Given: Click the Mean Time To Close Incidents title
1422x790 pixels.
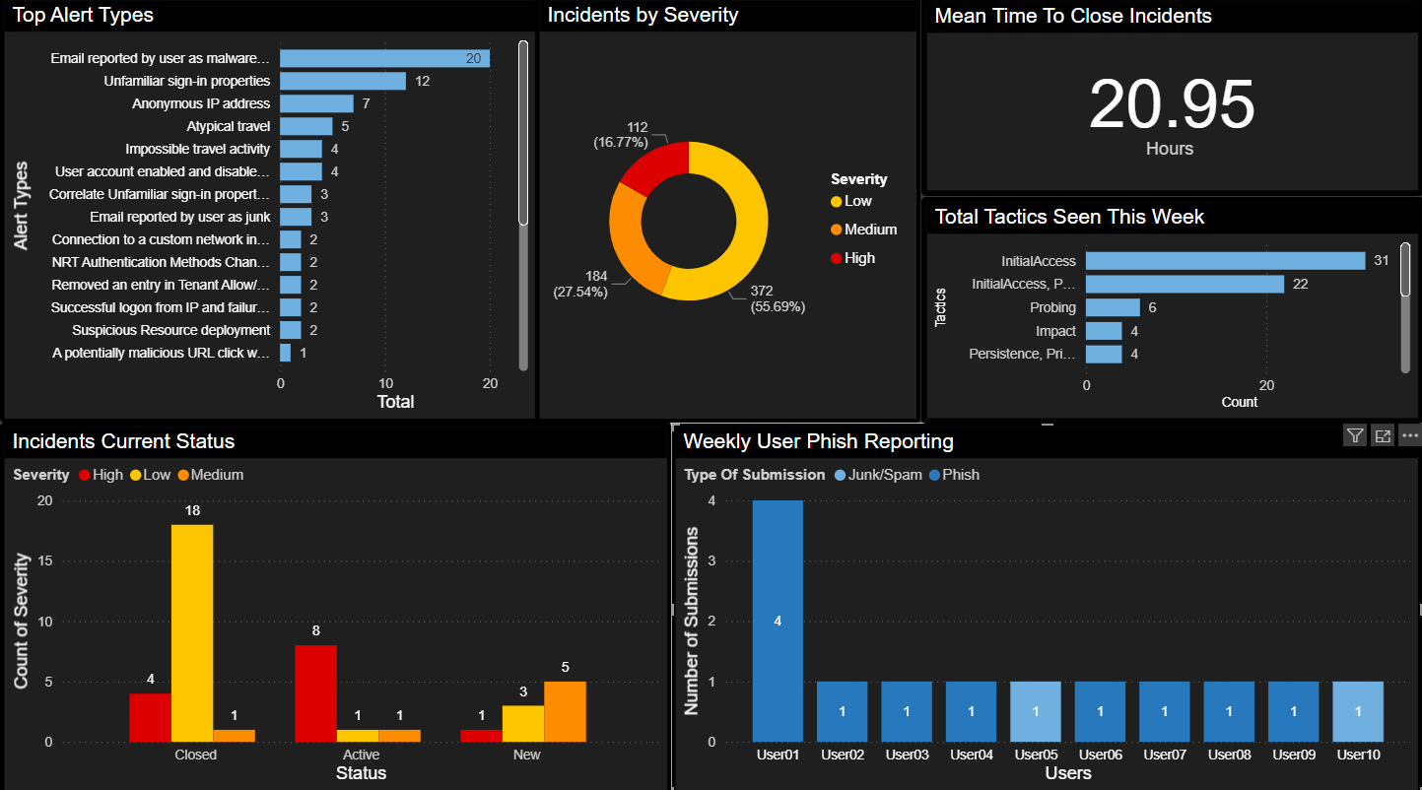Looking at the screenshot, I should click(1073, 16).
